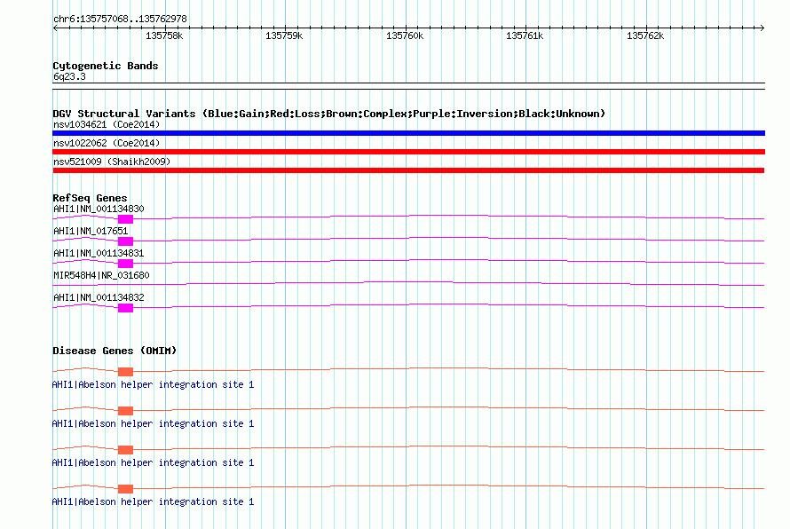Viewport: 790px width, 529px height.
Task: Click the DGV Structural Variants track title
Action: pos(329,114)
